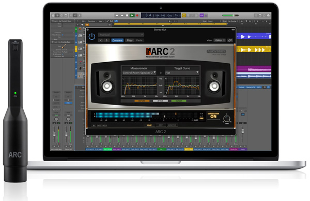Image resolution: width=310 pixels, height=201 pixels.
Task: Click the Compare button
Action: [x=117, y=40]
